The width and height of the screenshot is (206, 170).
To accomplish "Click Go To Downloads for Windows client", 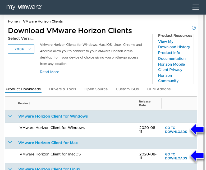I will click(176, 130).
